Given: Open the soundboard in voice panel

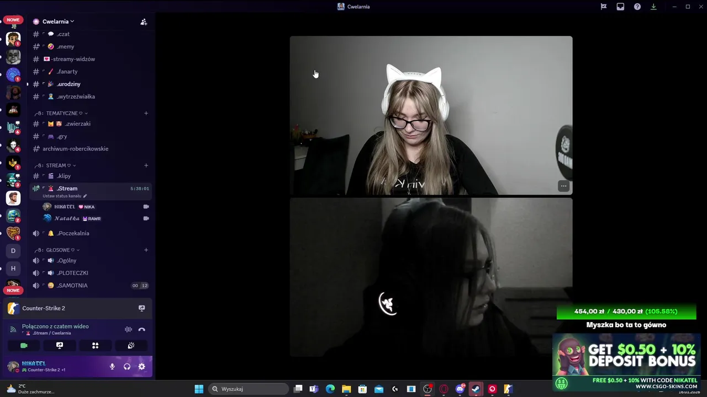Looking at the screenshot, I should pos(131,346).
